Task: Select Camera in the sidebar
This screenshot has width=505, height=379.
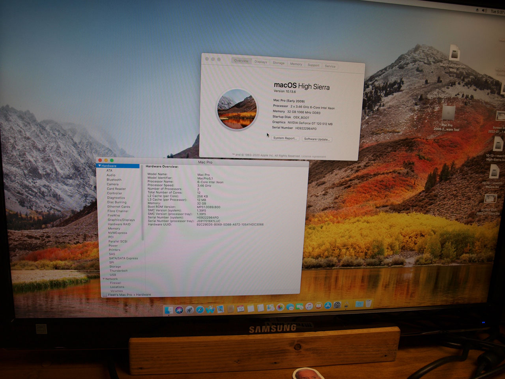Action: point(112,184)
